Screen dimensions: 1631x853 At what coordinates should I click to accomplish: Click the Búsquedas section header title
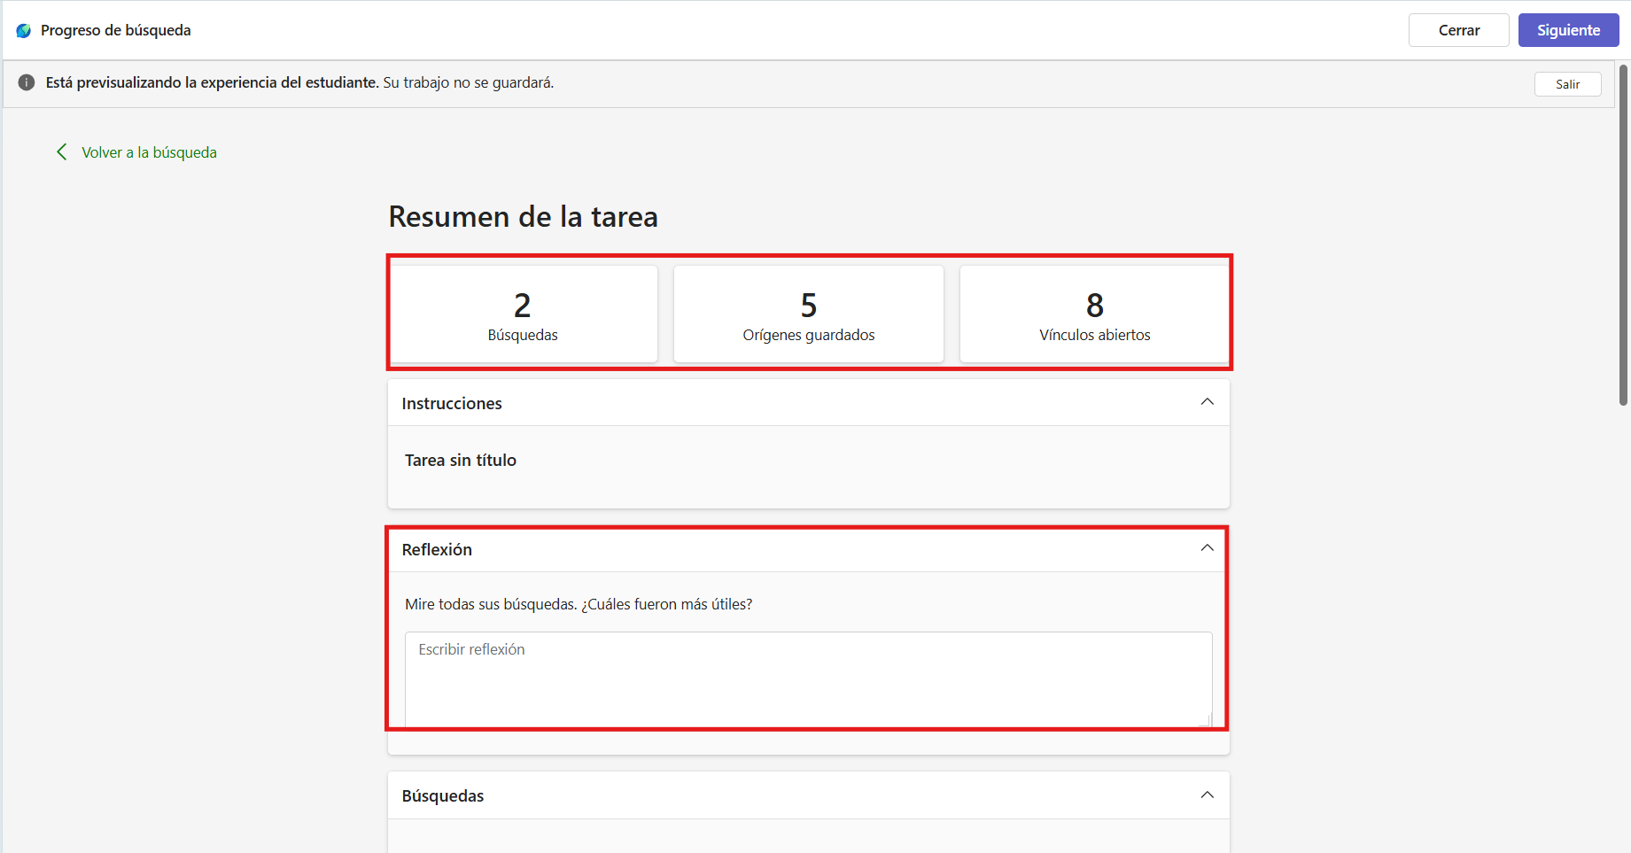coord(443,795)
